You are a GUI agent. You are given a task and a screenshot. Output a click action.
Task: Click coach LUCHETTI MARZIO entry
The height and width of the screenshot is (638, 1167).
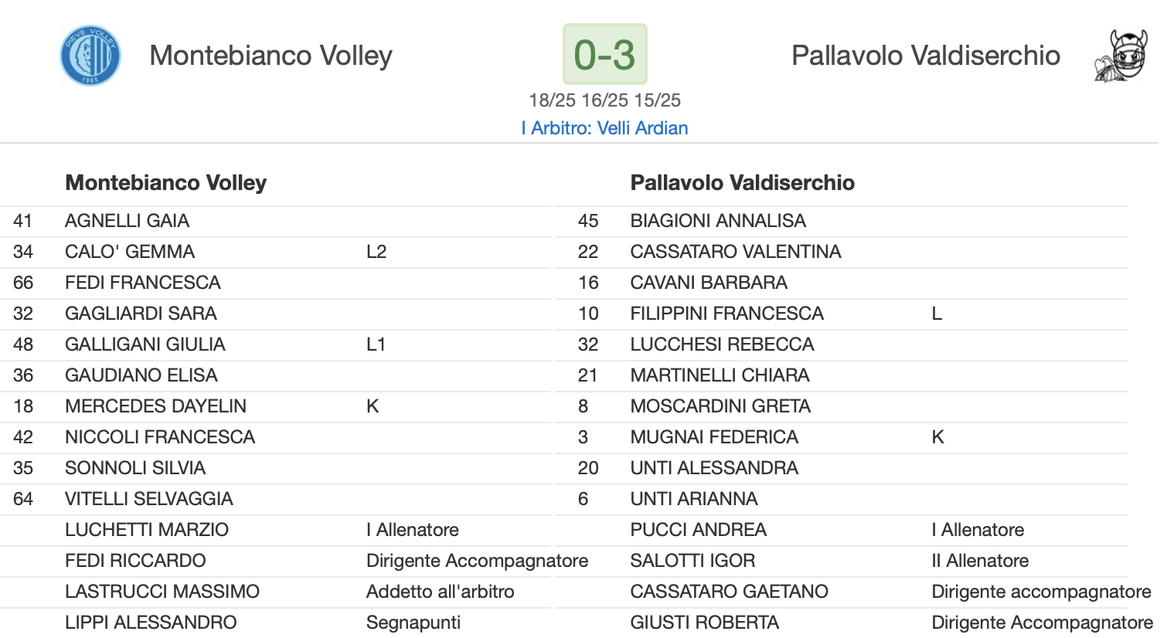point(147,530)
